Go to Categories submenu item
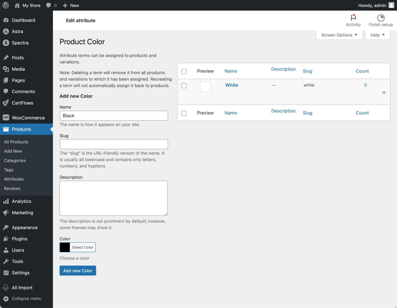 15,161
